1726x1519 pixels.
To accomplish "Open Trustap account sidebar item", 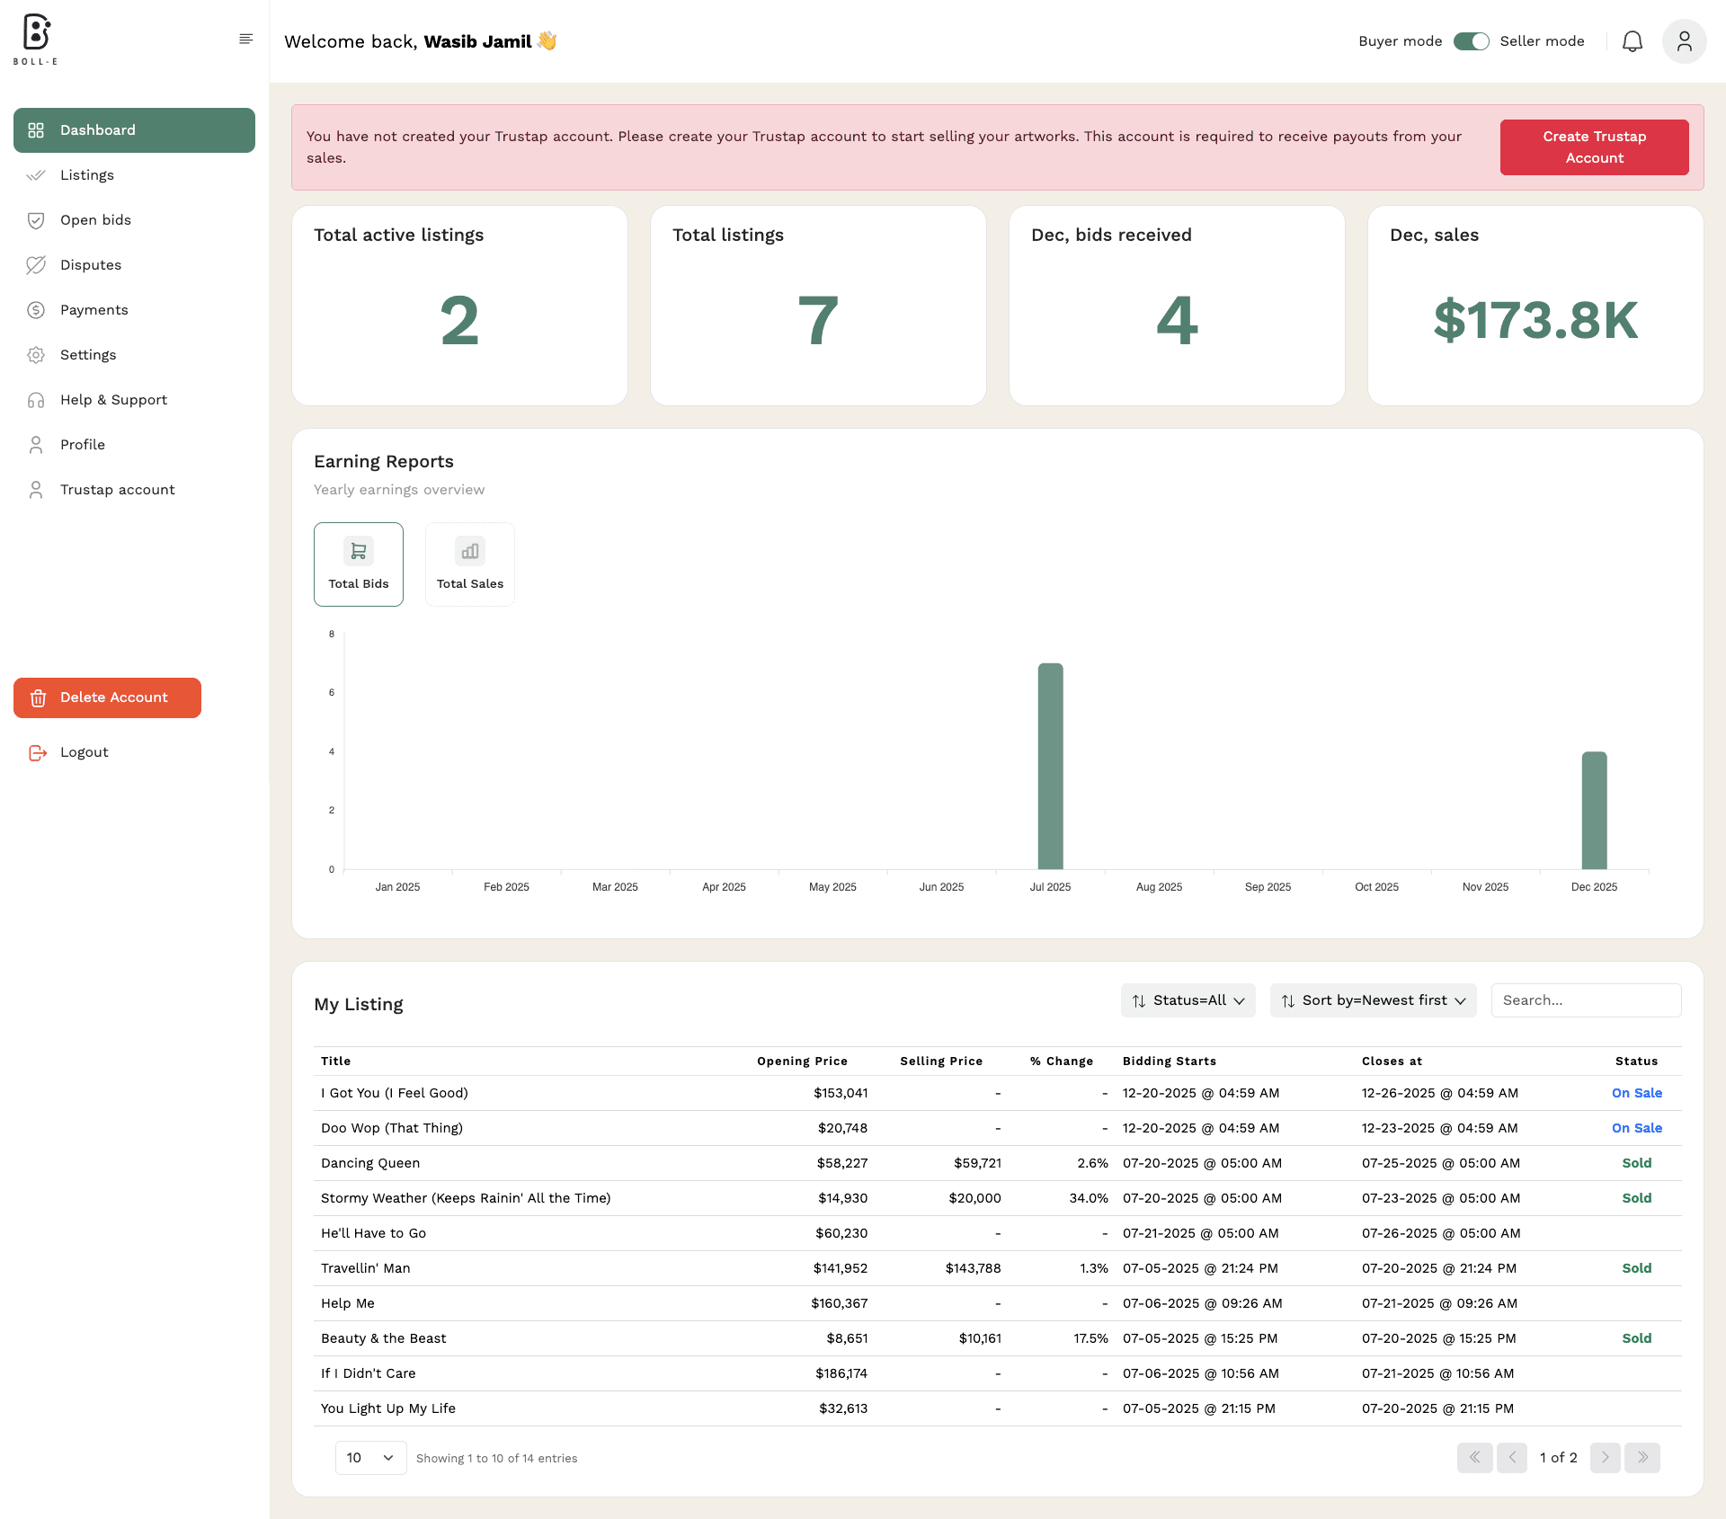I will [x=118, y=490].
